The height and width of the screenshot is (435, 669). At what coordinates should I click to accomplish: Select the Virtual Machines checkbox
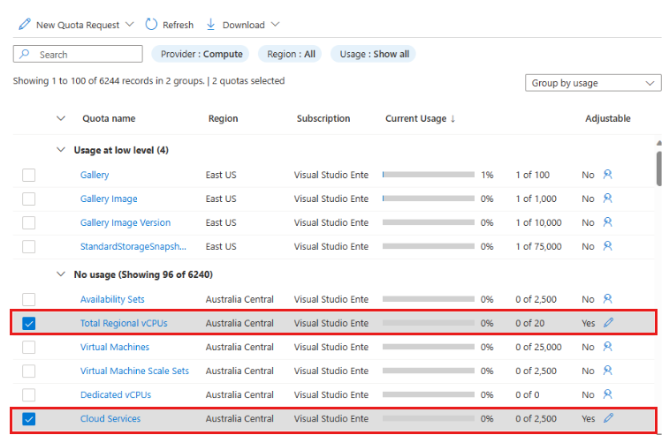pyautogui.click(x=28, y=348)
